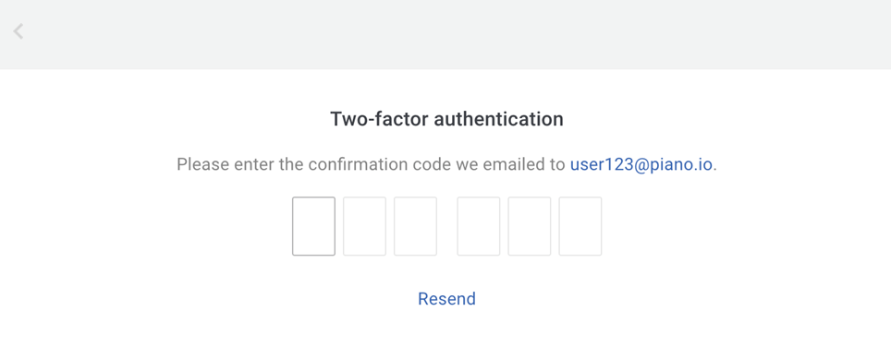Click Resend to get a new code
891x347 pixels.
[x=446, y=299]
